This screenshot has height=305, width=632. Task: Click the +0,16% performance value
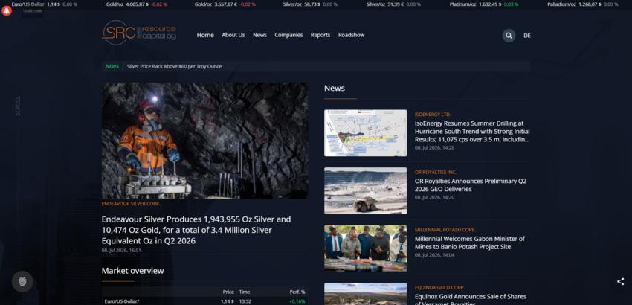297,301
